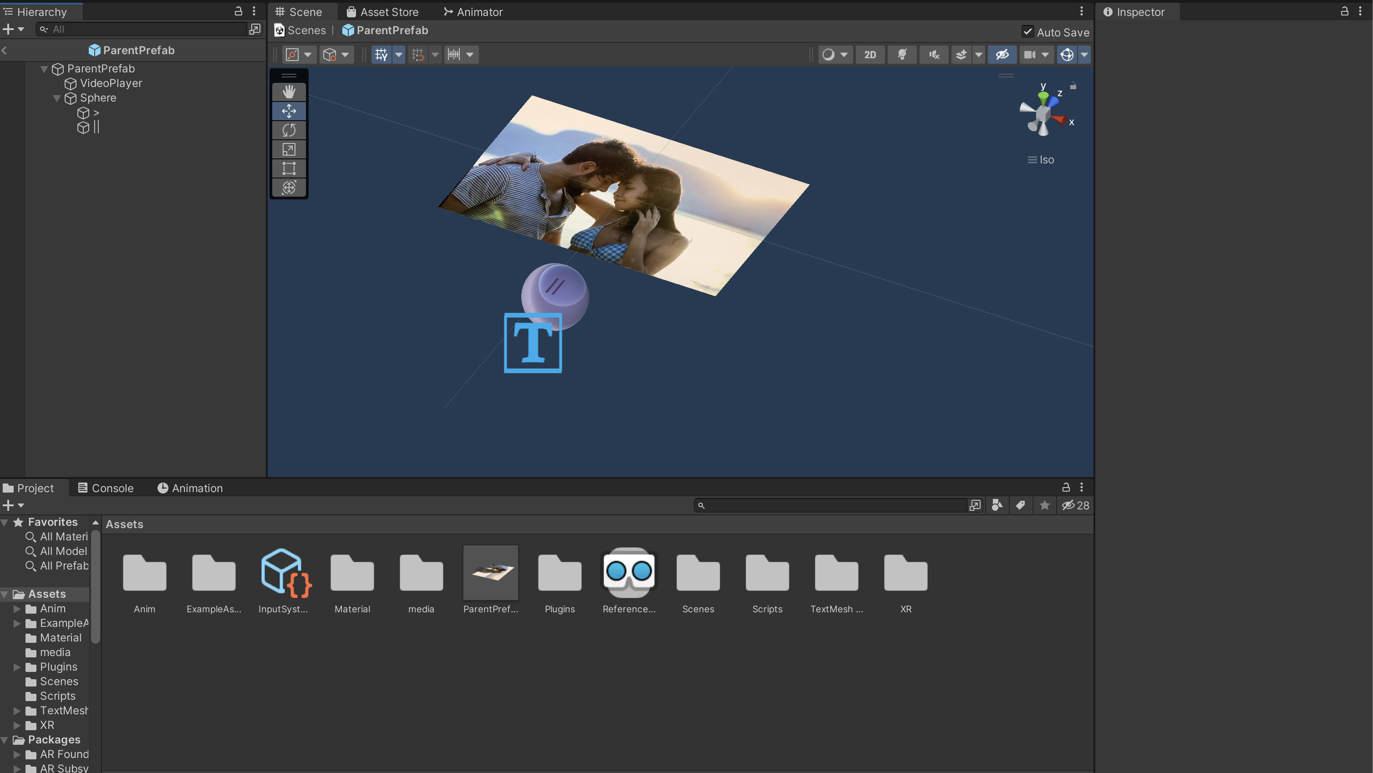Collapse the Sphere object in hierarchy
This screenshot has height=773, width=1373.
[56, 98]
